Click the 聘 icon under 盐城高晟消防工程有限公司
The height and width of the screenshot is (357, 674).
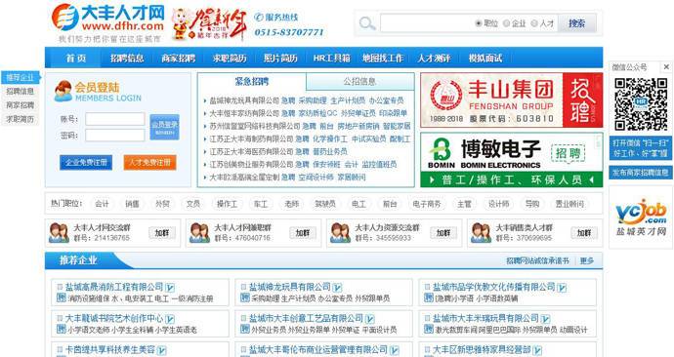(x=61, y=297)
